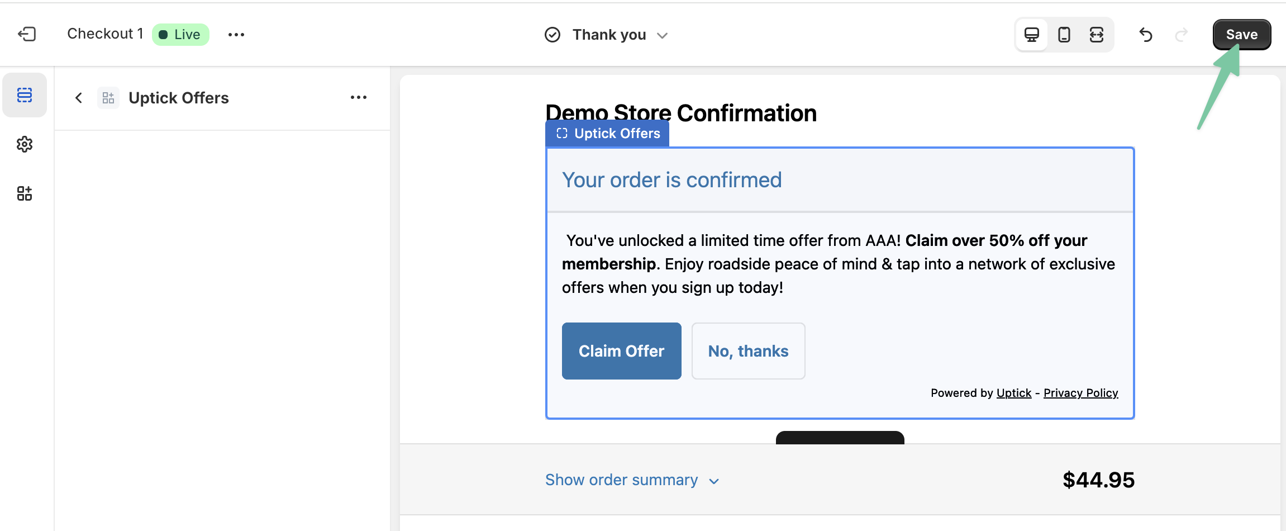The image size is (1286, 531).
Task: Undo the last change
Action: [1146, 35]
